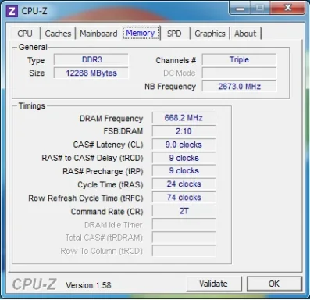Image resolution: width=310 pixels, height=300 pixels.
Task: Click the Command Rate (CR) label
Action: [107, 212]
